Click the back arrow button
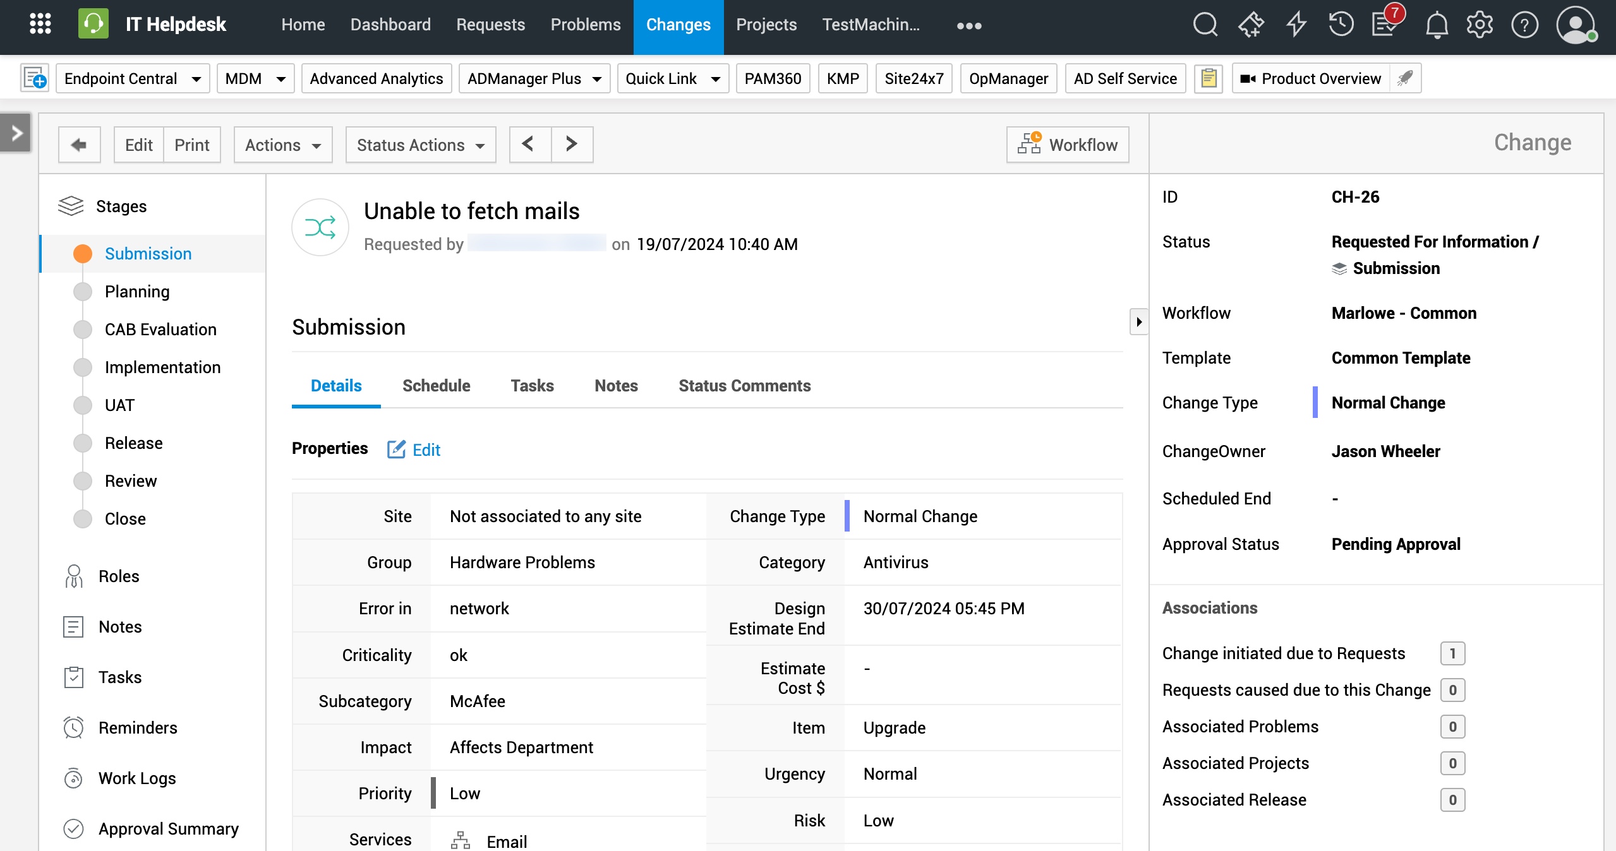Viewport: 1616px width, 851px height. coord(79,145)
